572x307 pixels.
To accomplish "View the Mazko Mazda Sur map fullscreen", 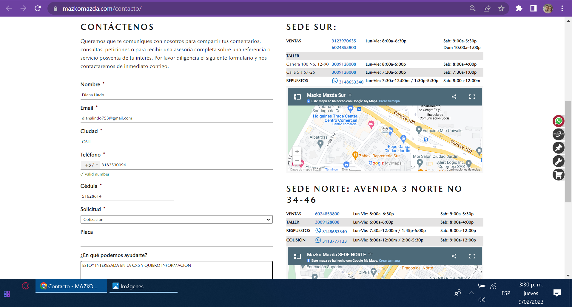I will 472,97.
